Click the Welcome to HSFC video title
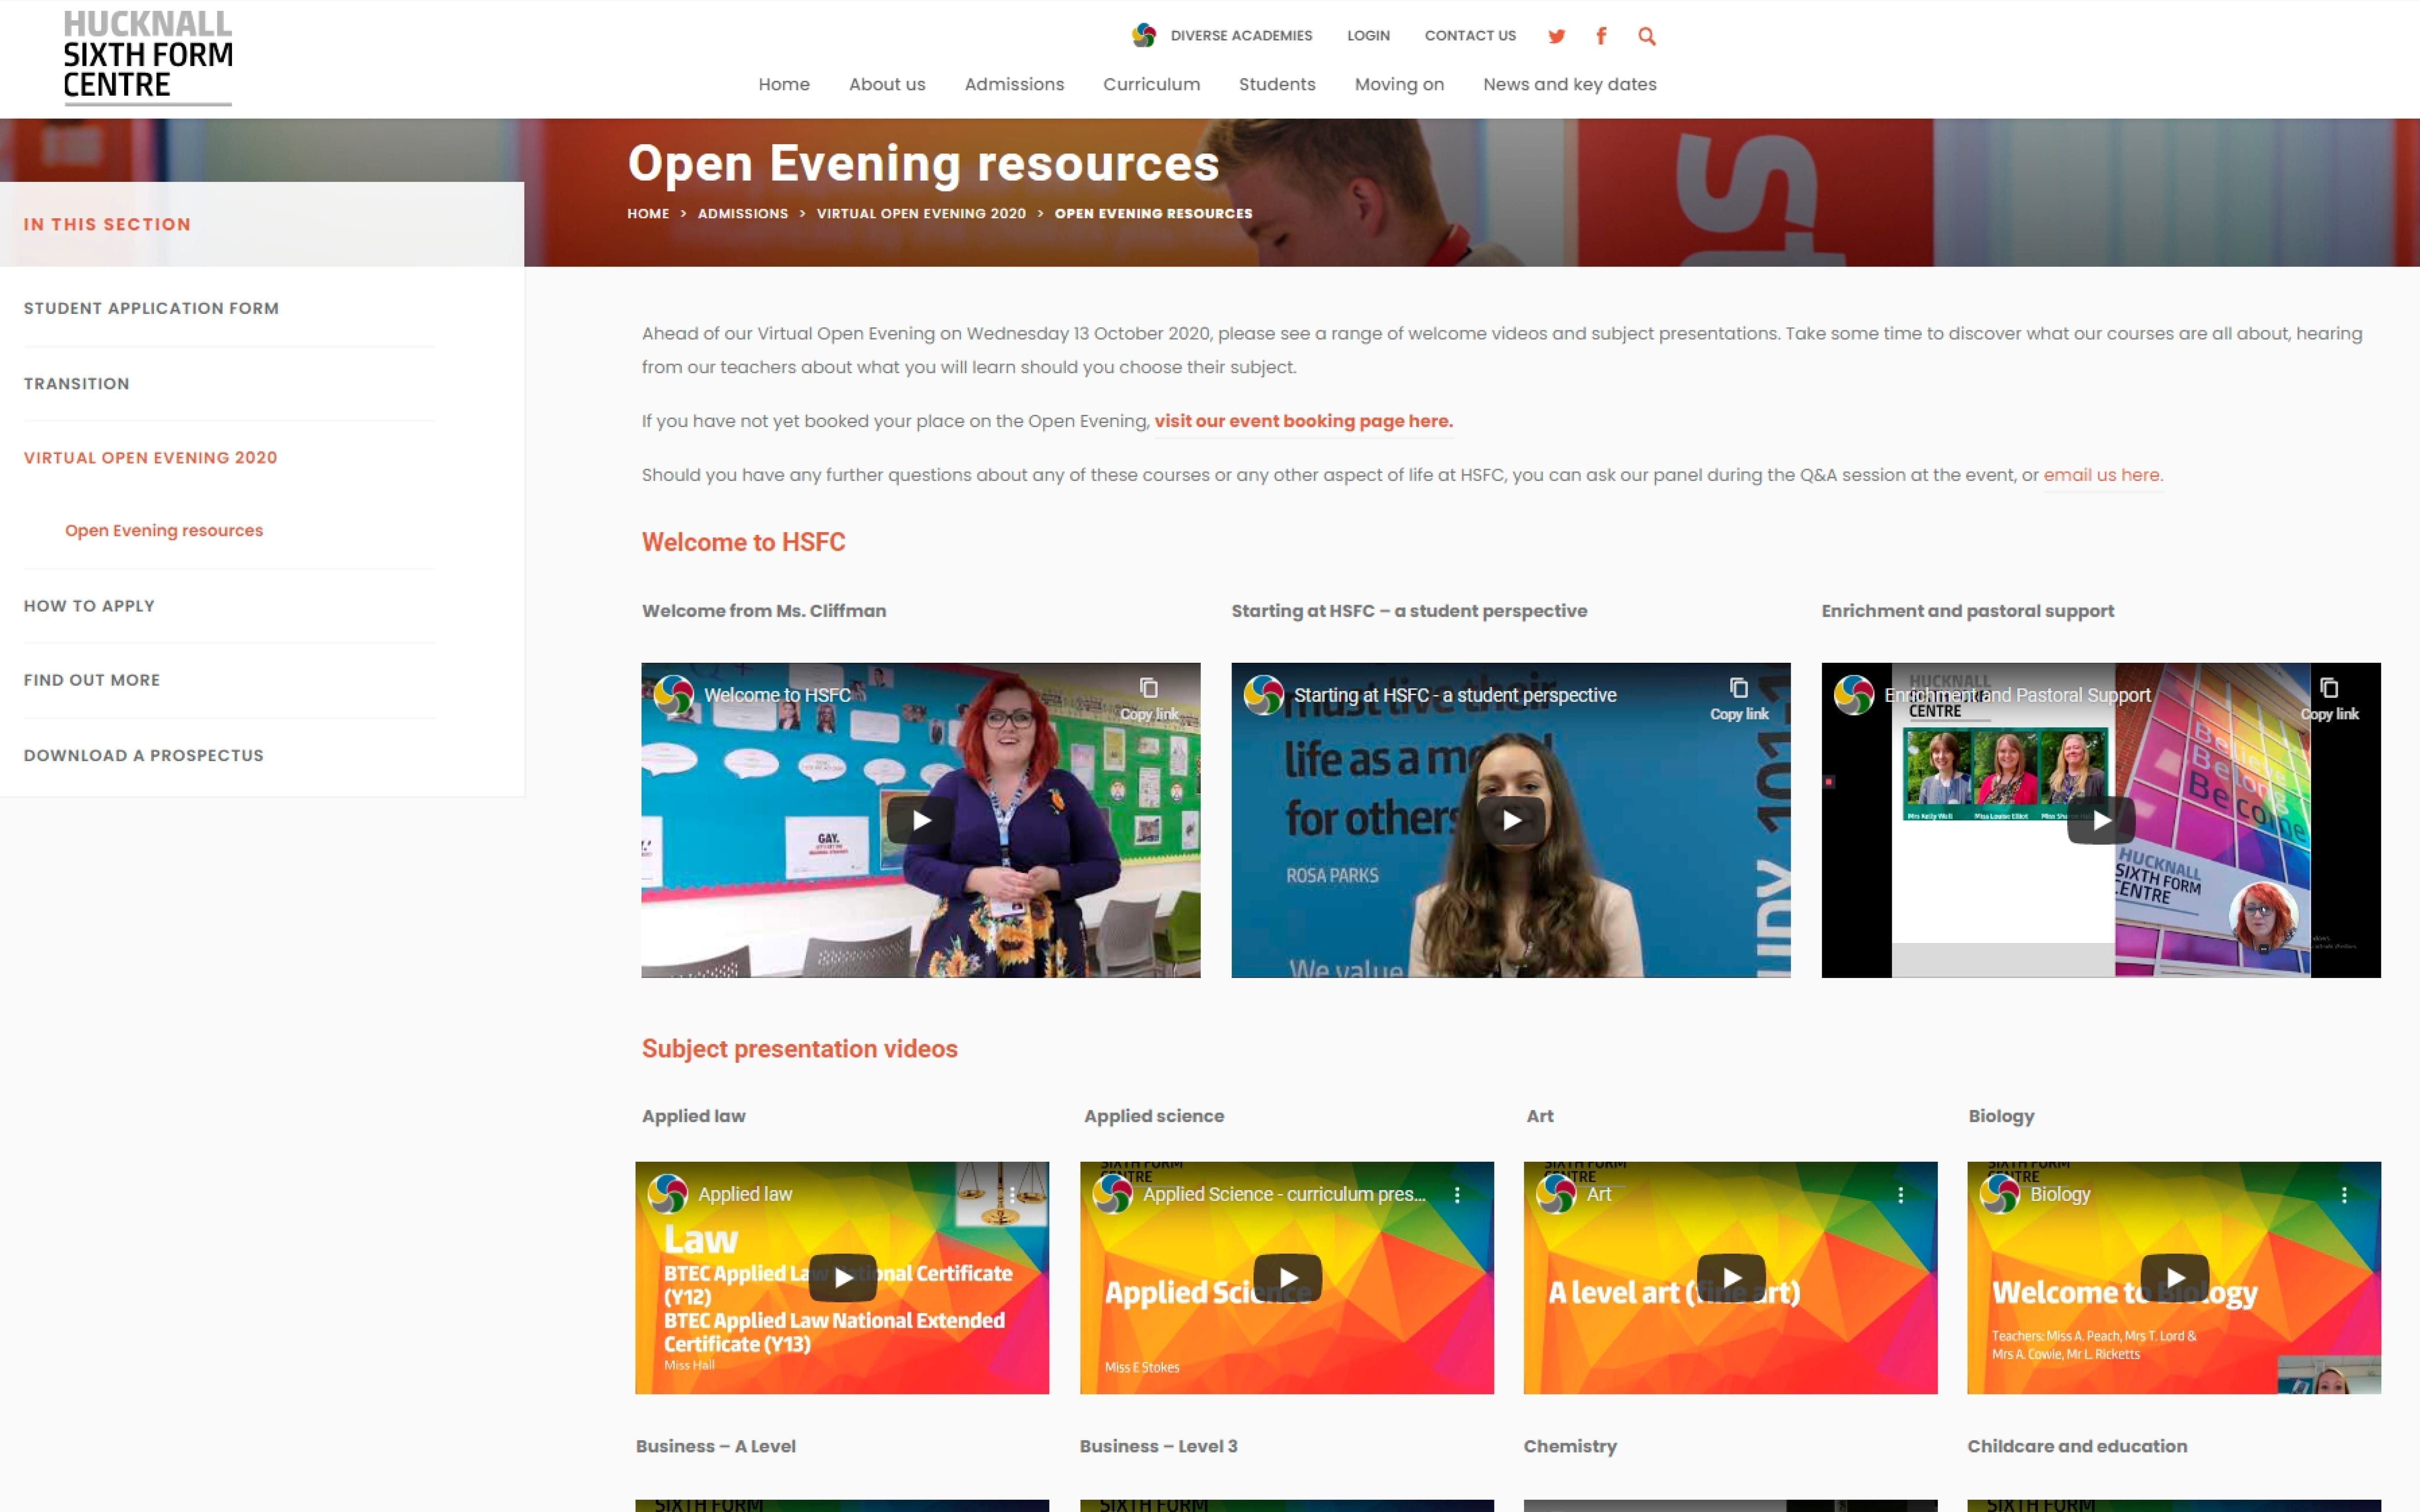The image size is (2420, 1512). tap(777, 695)
